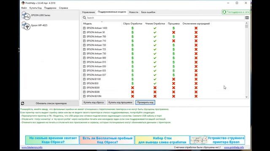This screenshot has width=270, height=151.
Task: Select the EPSON B300 model name
Action: (93, 88)
